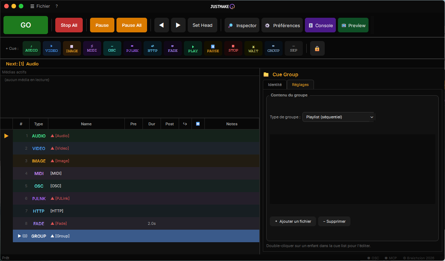Click the Ajouter un fichier button
This screenshot has height=261, width=445.
[x=293, y=221]
